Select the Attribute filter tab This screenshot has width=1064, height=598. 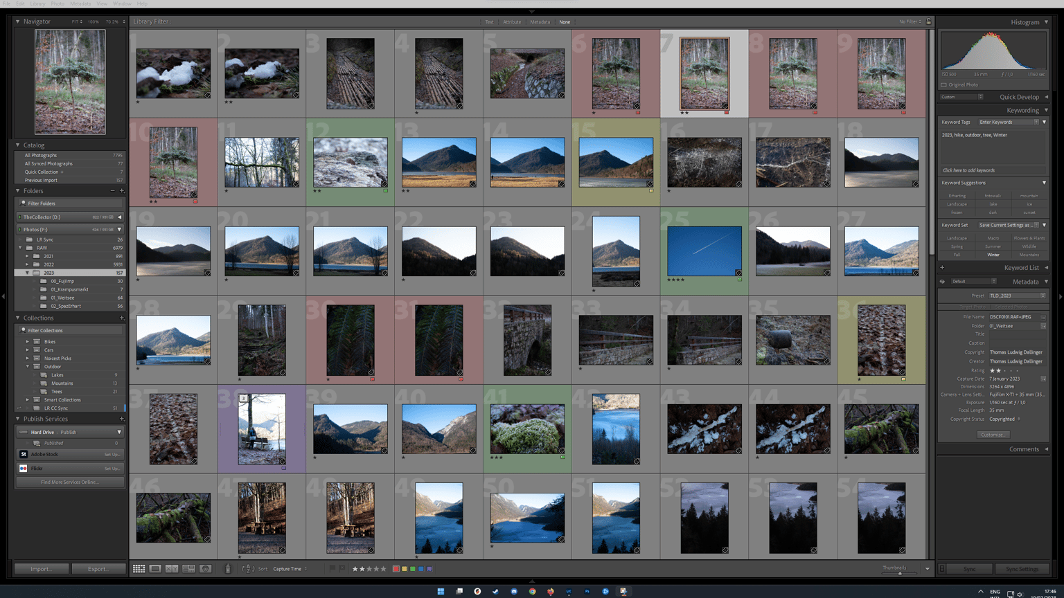(512, 22)
